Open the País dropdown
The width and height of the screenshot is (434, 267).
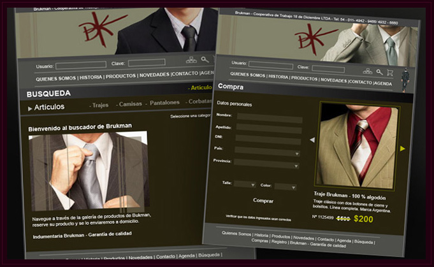267,152
